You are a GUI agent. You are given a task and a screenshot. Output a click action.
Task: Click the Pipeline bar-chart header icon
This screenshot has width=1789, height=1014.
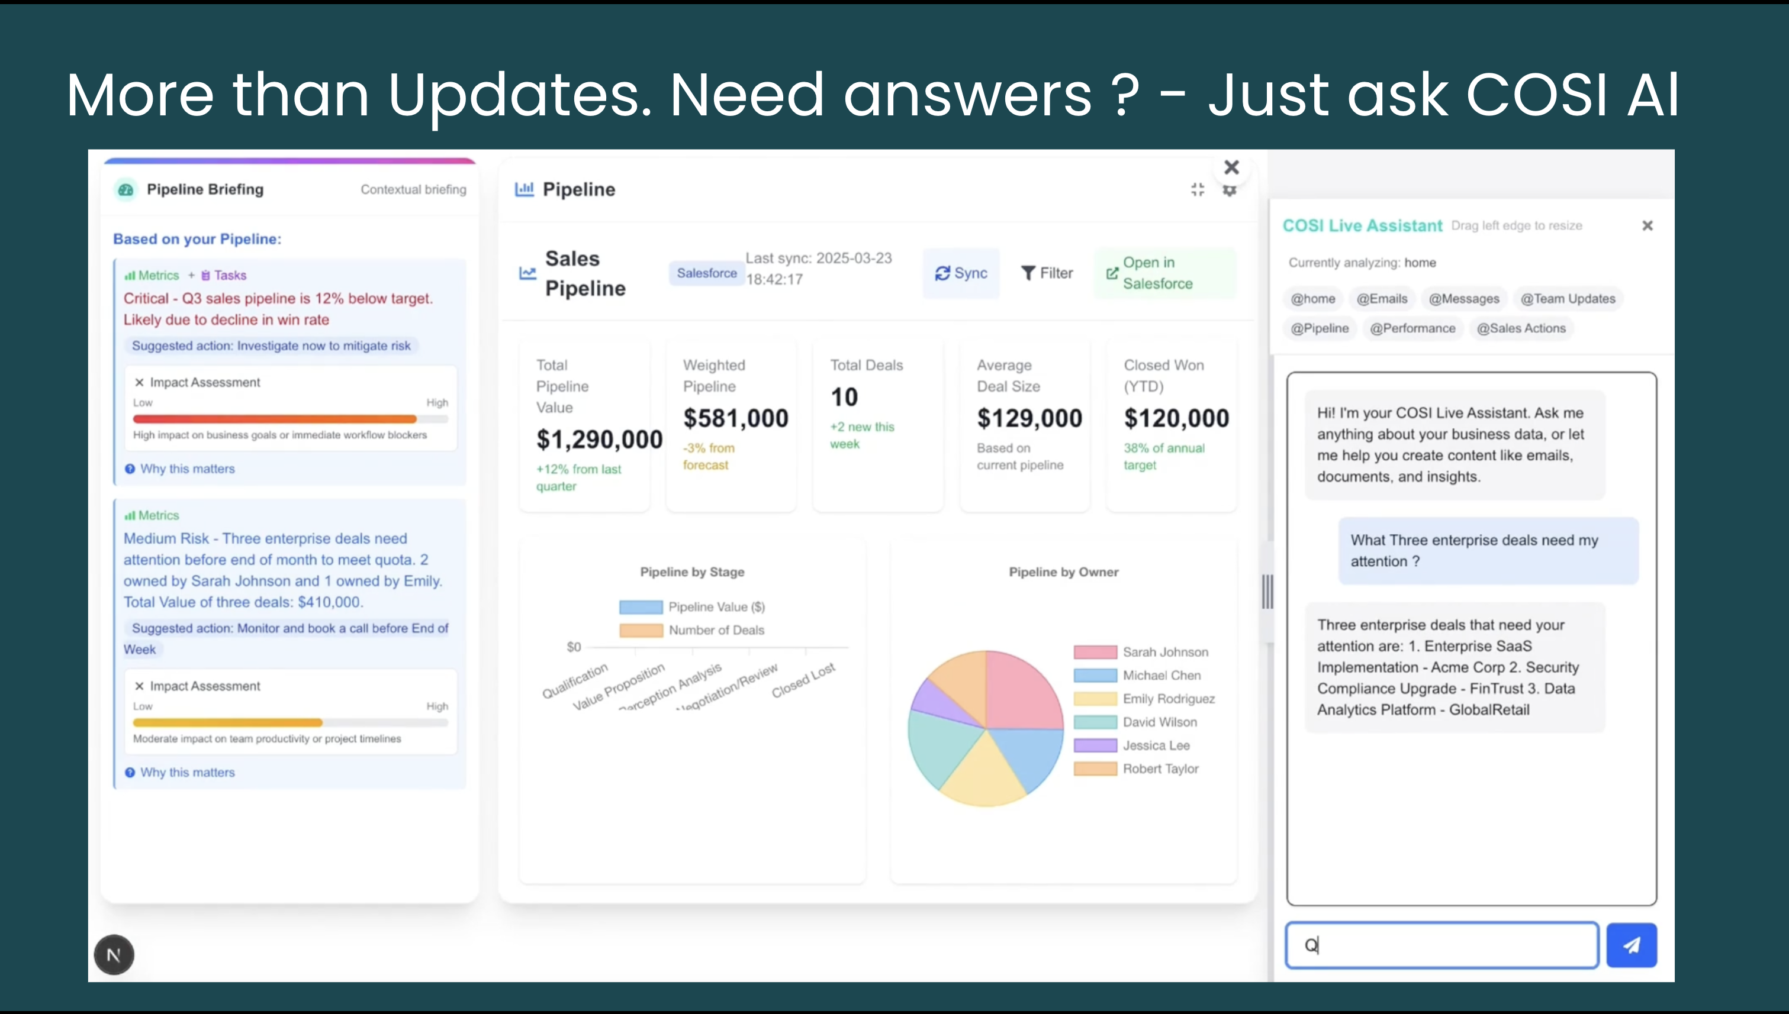[x=524, y=189]
